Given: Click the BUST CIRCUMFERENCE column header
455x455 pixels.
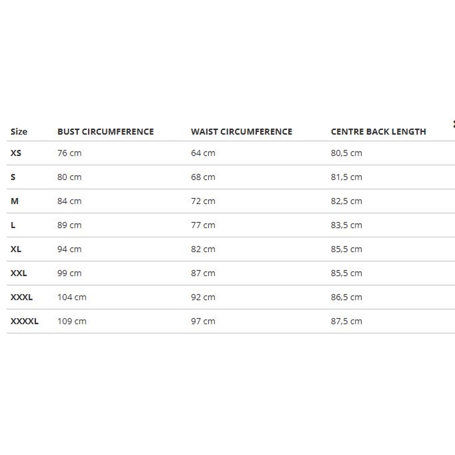Looking at the screenshot, I should [x=106, y=132].
